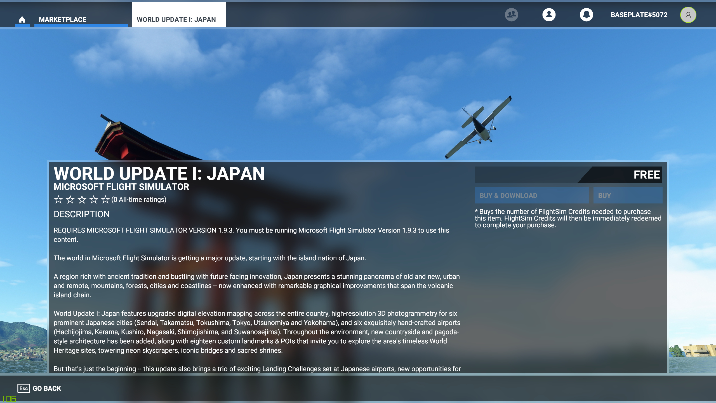716x403 pixels.
Task: Click the 'Landing Challenges' sentence at bottom
Action: click(257, 369)
